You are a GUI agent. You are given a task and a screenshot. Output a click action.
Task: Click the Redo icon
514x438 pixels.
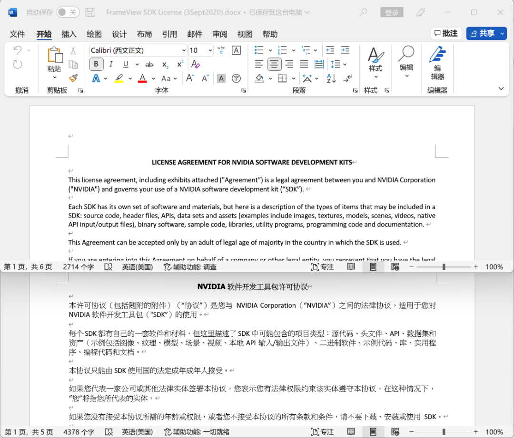[x=18, y=65]
